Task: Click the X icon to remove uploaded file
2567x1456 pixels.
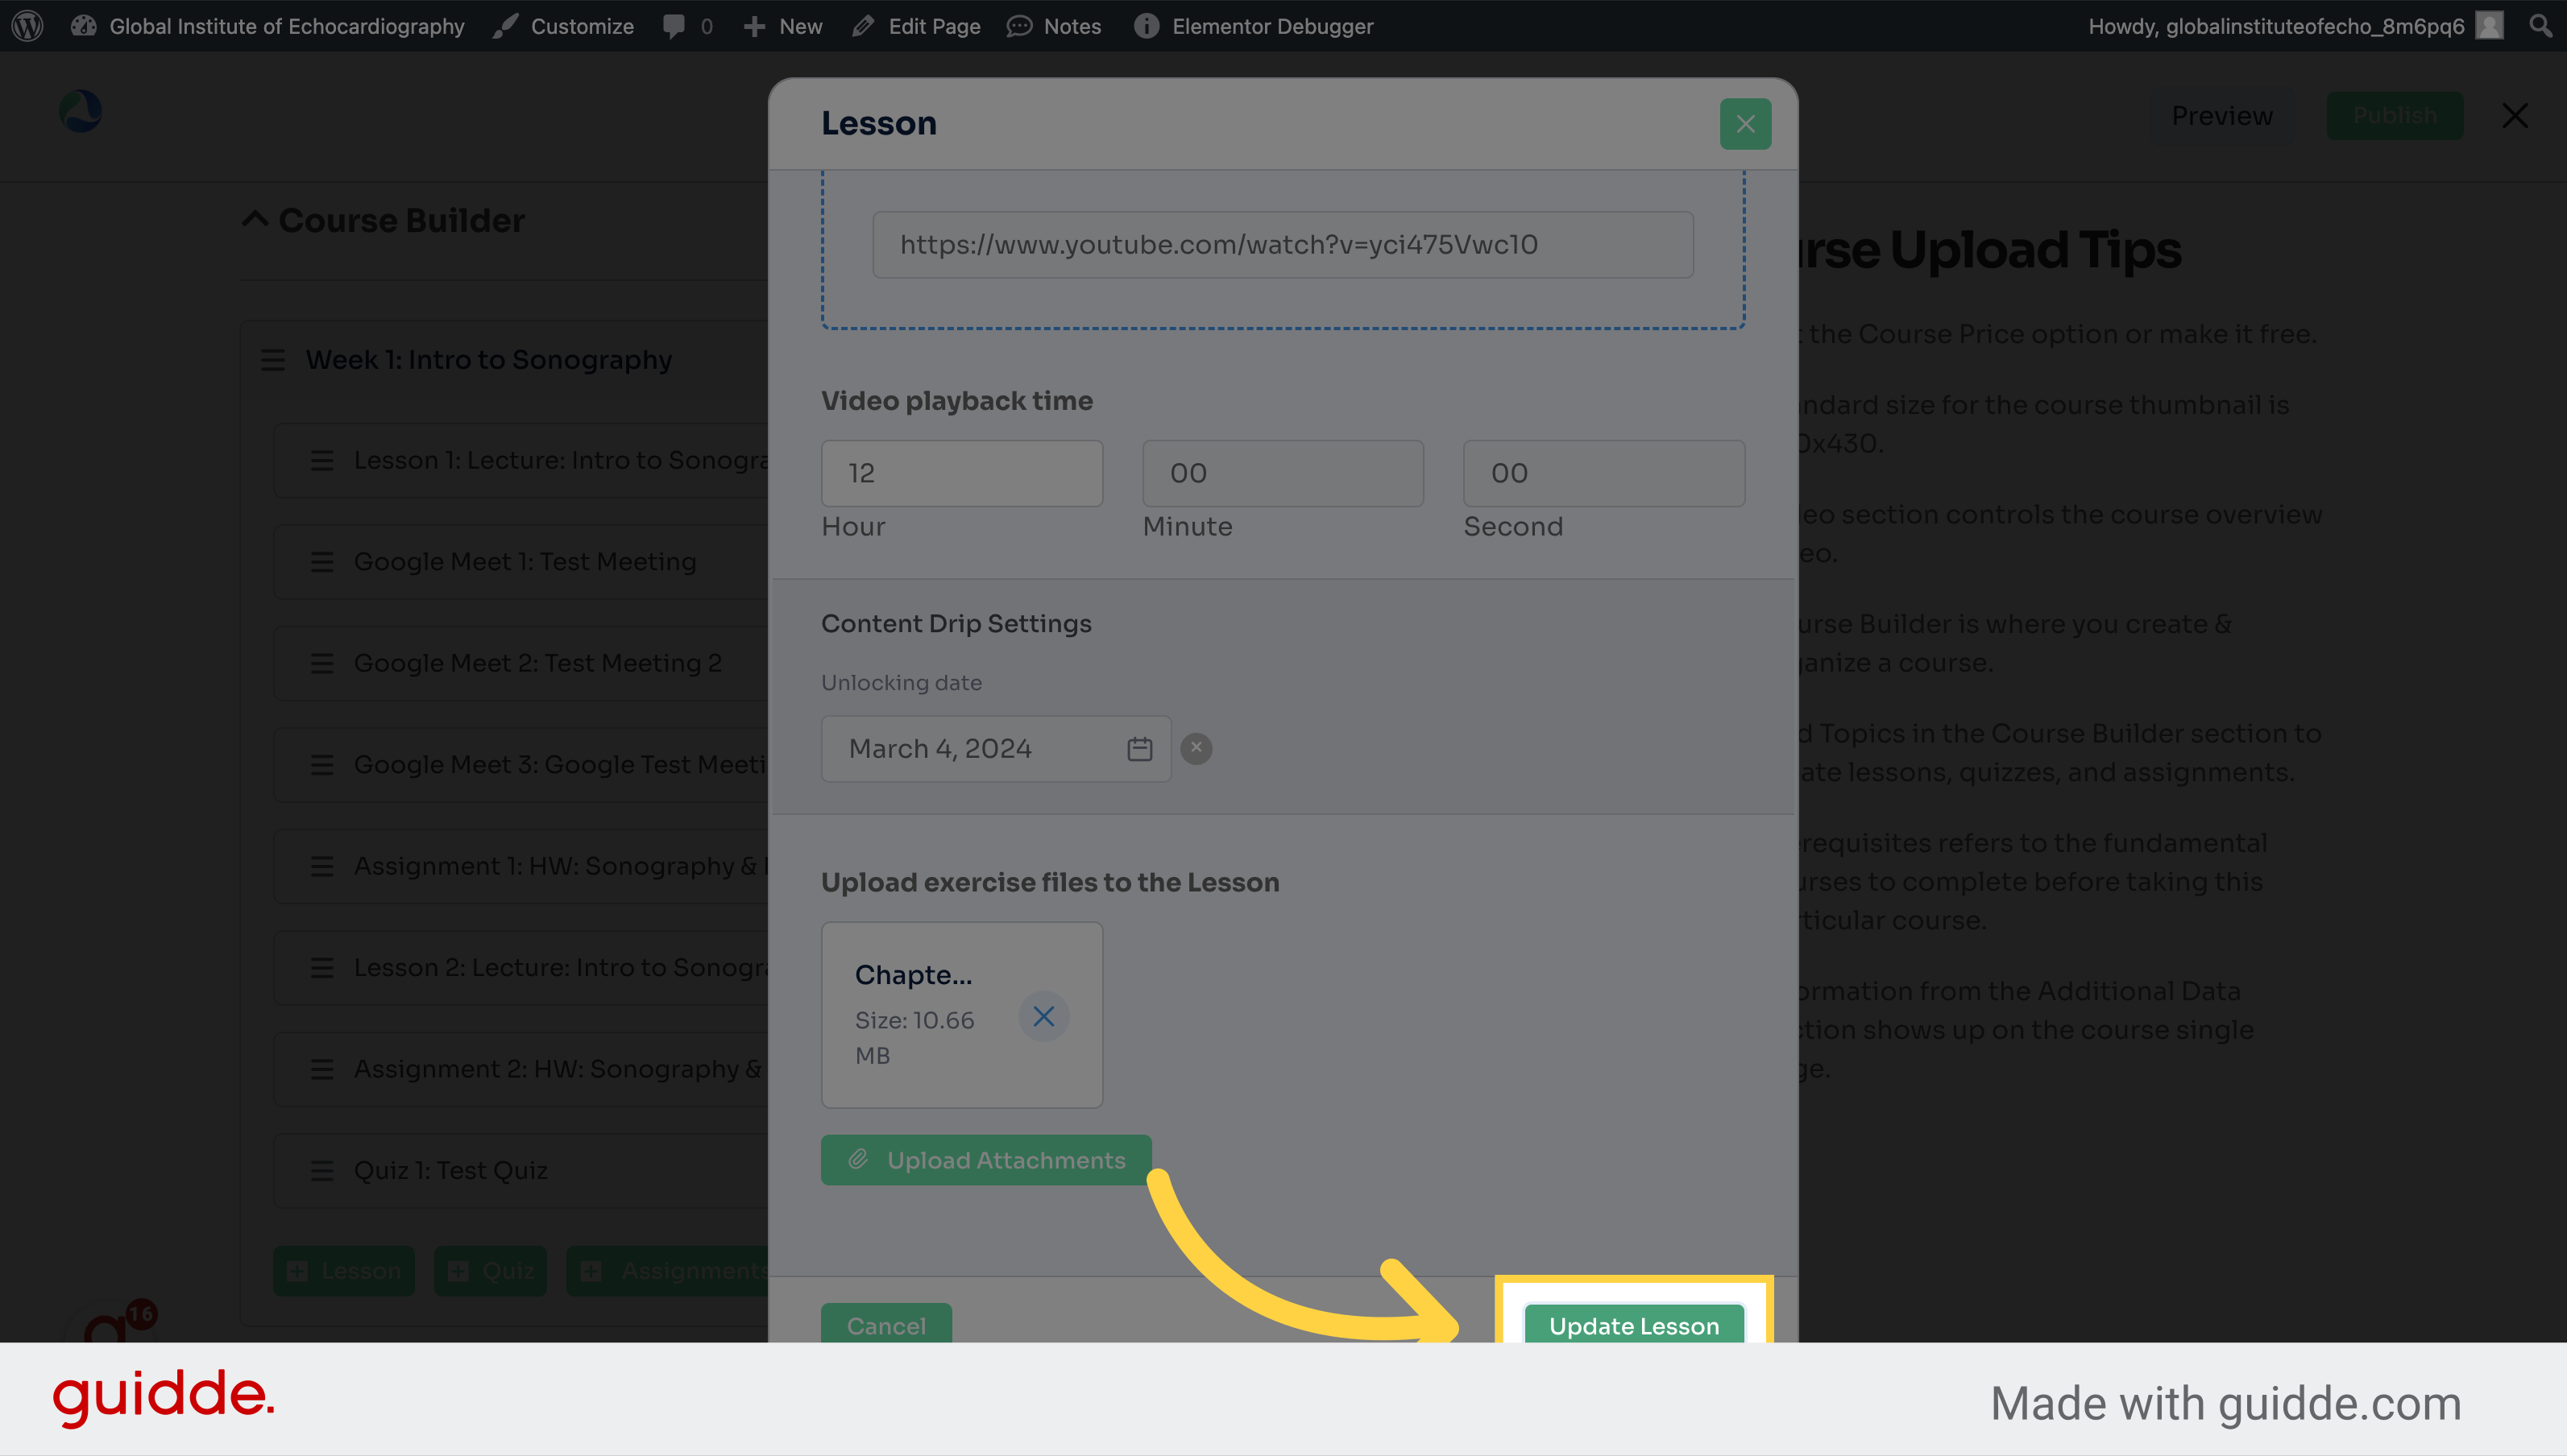Action: click(x=1040, y=1015)
